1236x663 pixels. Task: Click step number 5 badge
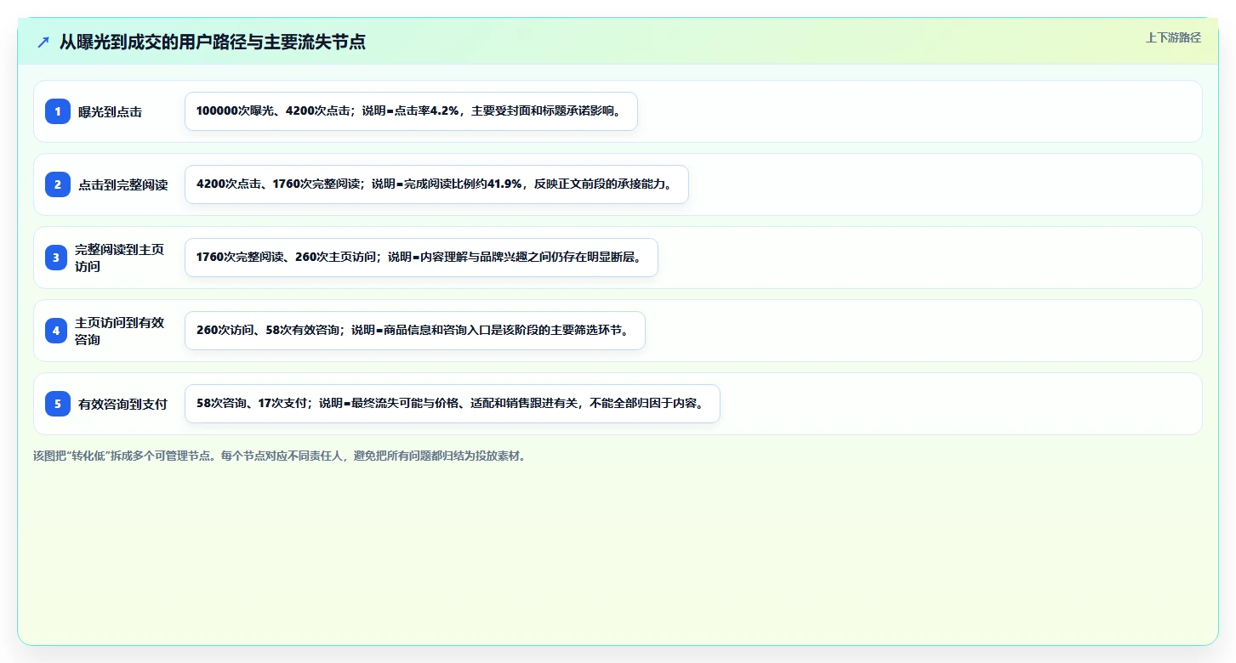[x=58, y=404]
